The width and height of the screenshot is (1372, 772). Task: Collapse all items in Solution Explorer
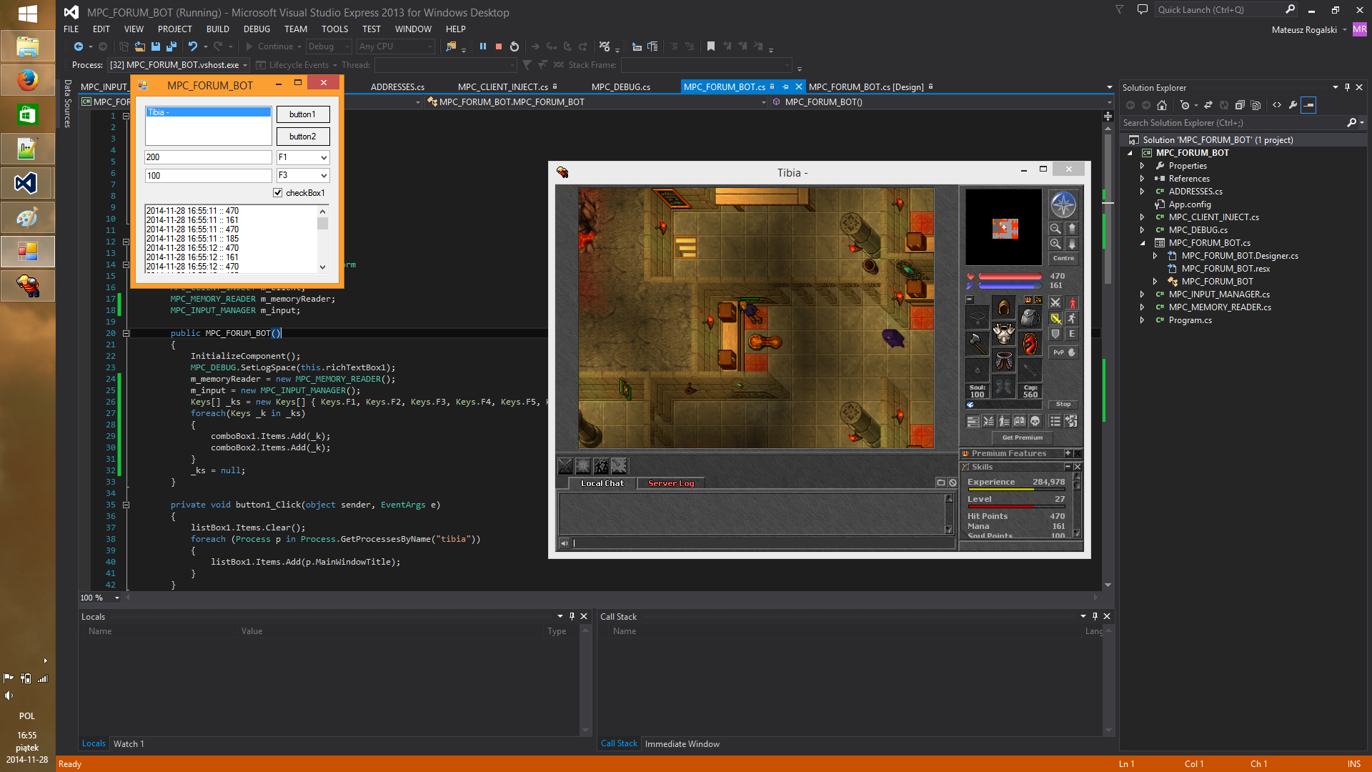1240,105
